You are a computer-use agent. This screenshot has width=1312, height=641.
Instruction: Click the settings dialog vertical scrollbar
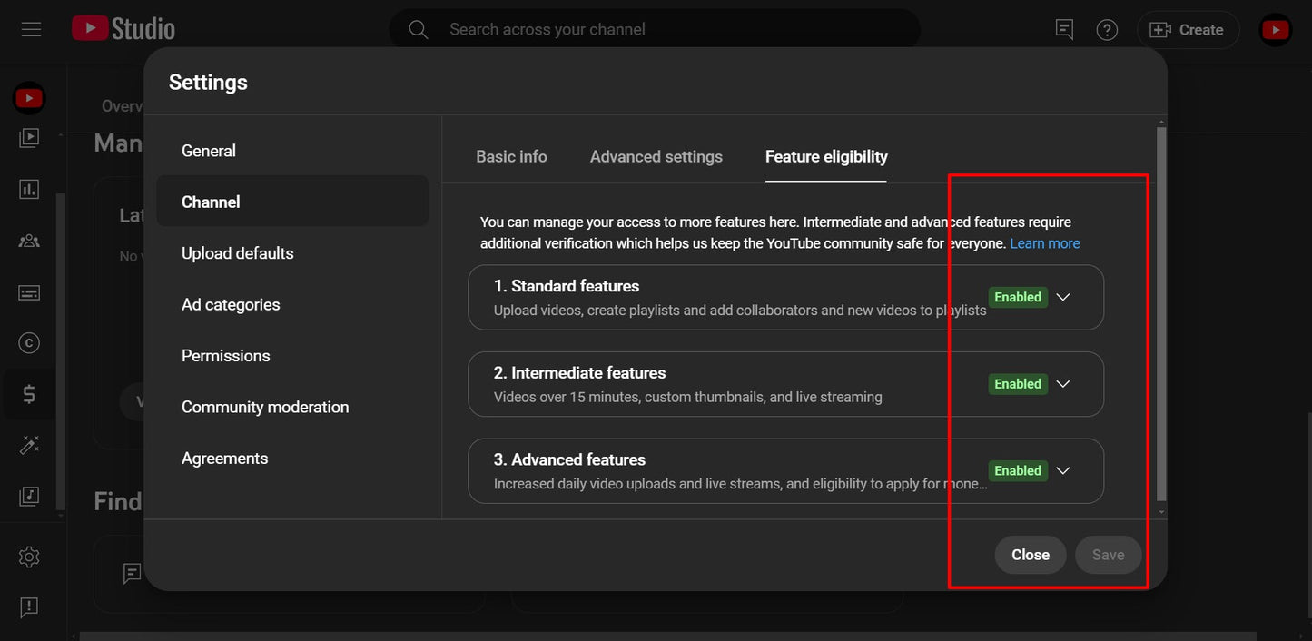[1161, 309]
